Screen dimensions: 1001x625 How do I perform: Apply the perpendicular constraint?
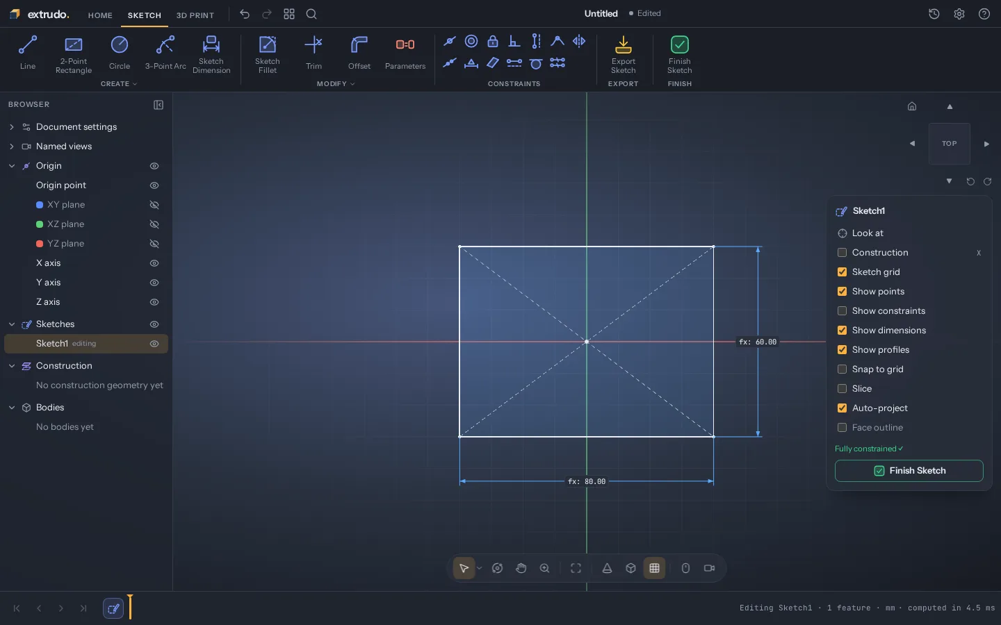(514, 42)
